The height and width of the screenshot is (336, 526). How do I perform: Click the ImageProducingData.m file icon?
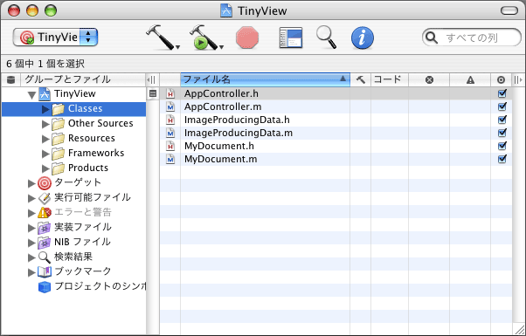coord(170,133)
